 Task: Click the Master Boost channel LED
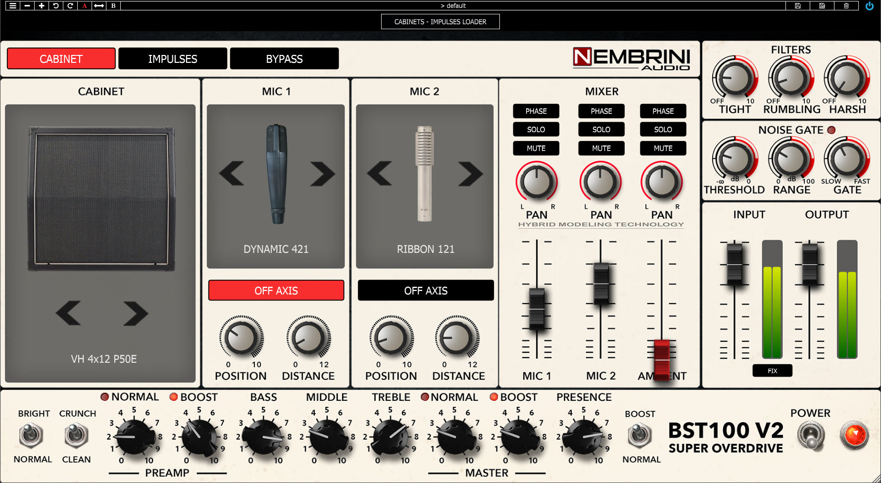point(494,397)
